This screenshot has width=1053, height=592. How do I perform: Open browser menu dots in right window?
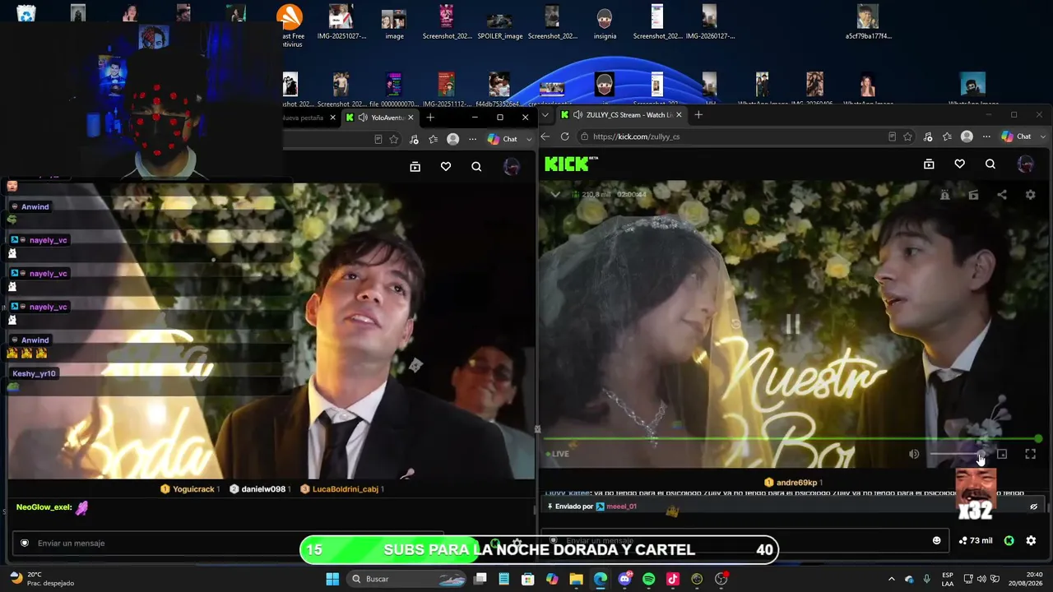pyautogui.click(x=986, y=136)
